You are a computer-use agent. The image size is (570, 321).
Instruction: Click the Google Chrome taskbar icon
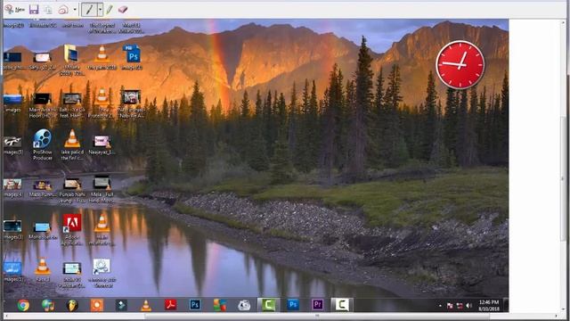point(23,305)
